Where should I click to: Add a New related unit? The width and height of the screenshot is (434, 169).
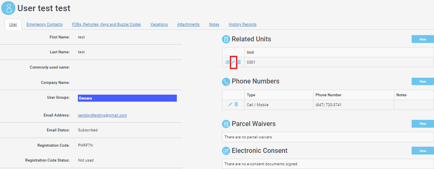tap(422, 39)
